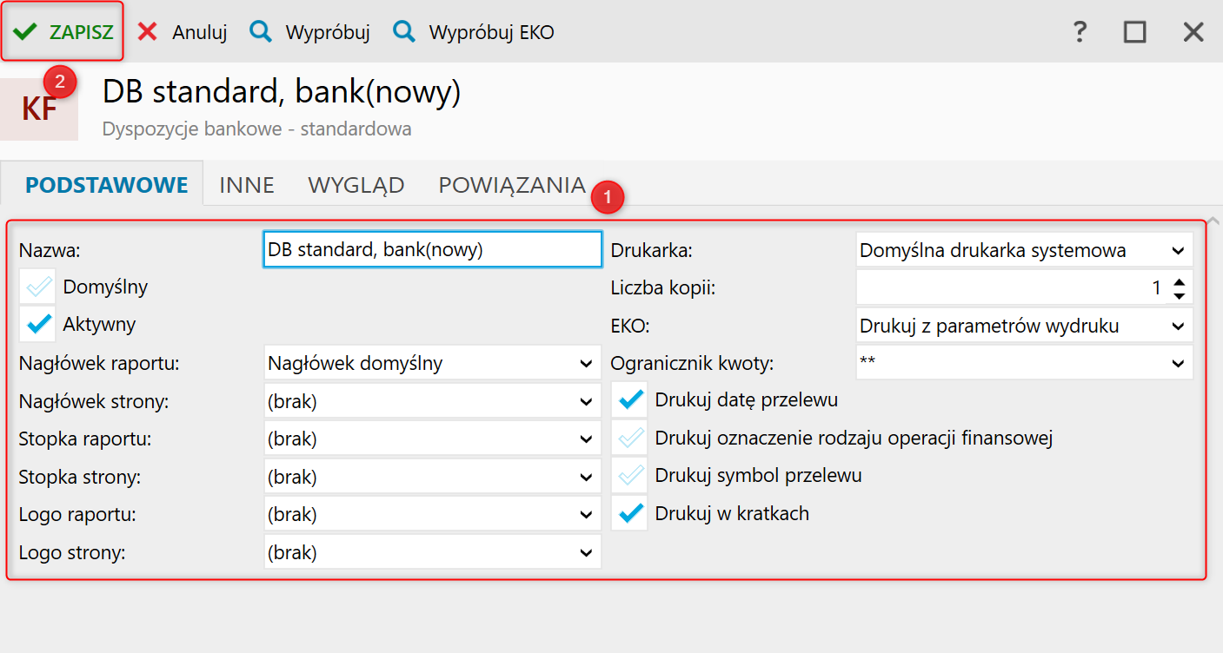Maximize the window using the square icon
Viewport: 1223px width, 653px height.
click(x=1134, y=32)
